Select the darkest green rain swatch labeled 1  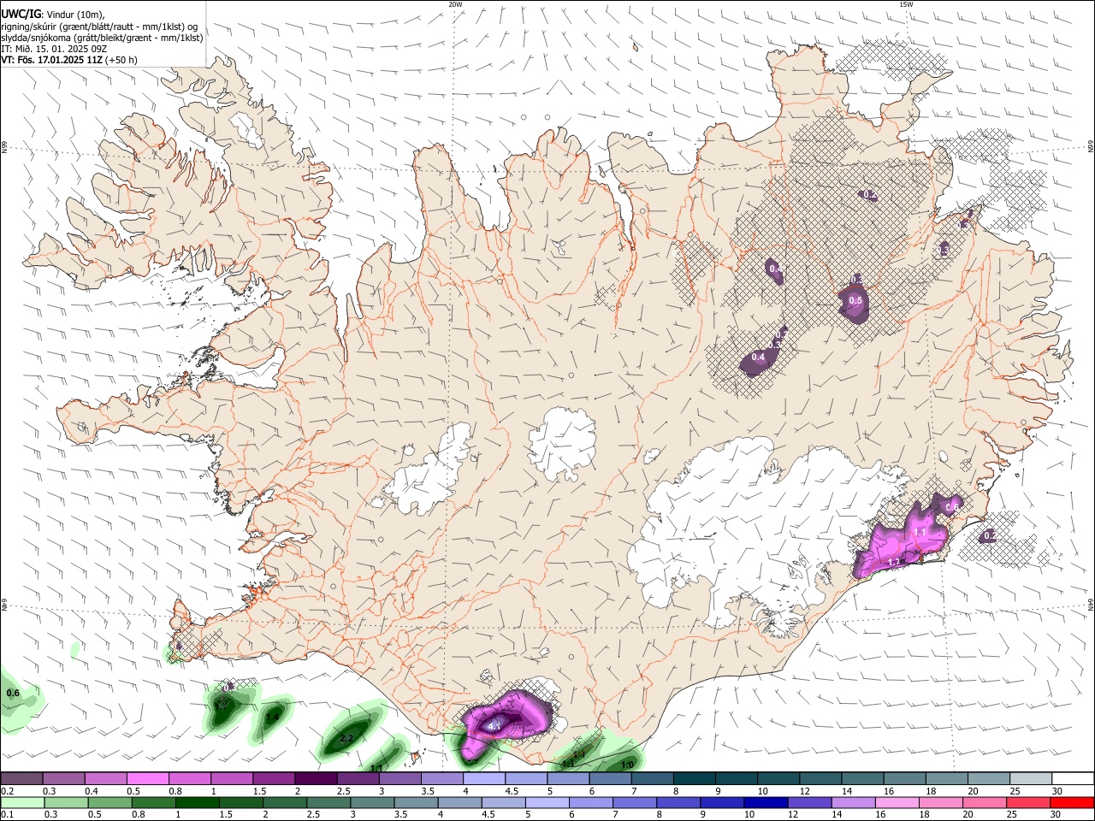[197, 802]
